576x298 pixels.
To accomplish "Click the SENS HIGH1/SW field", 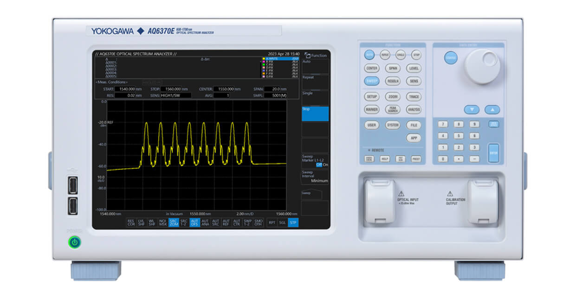I will [175, 95].
